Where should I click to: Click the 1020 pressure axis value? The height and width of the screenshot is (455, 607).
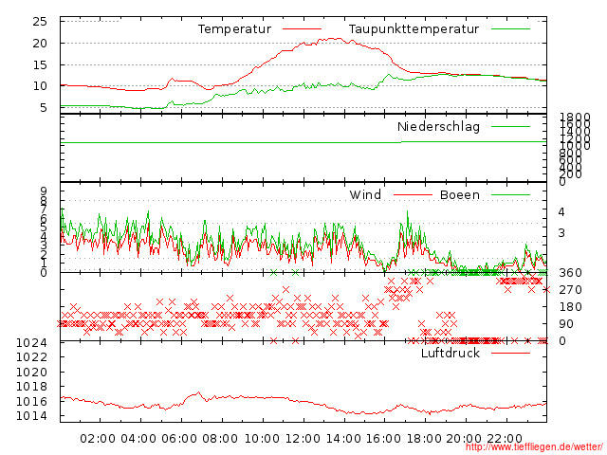(31, 373)
